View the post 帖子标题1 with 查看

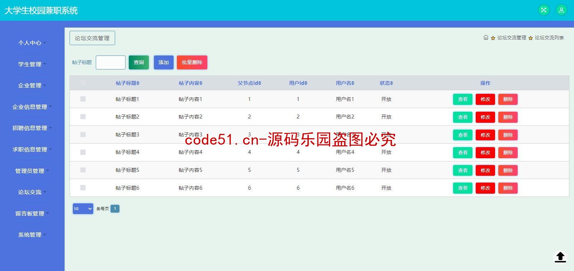click(x=463, y=99)
